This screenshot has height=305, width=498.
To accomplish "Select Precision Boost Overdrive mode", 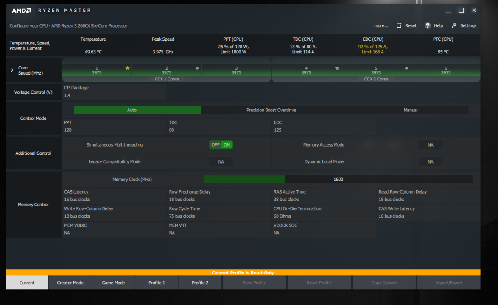I will click(x=271, y=110).
